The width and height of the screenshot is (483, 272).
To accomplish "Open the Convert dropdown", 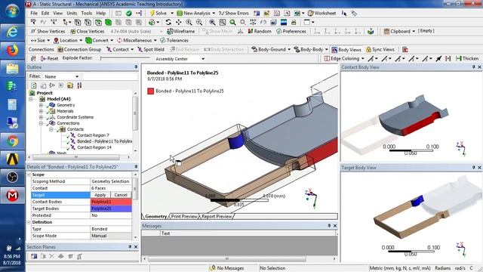I will pyautogui.click(x=100, y=40).
